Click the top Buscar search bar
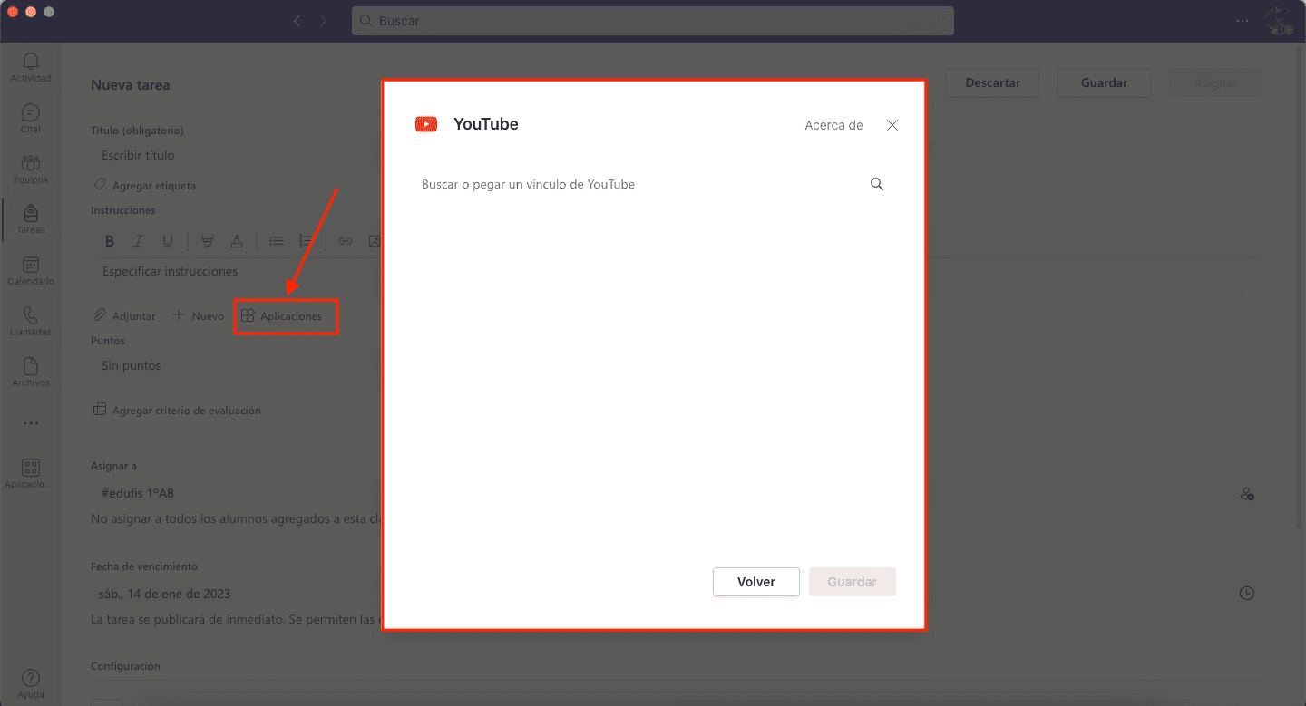The image size is (1306, 706). (653, 21)
